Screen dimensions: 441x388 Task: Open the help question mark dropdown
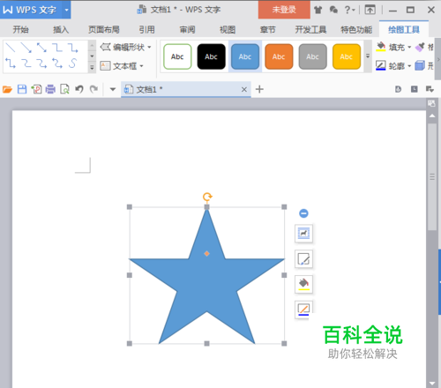pyautogui.click(x=349, y=10)
